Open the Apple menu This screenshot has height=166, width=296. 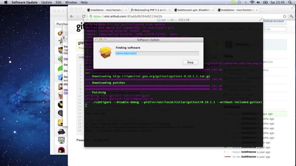6,2
